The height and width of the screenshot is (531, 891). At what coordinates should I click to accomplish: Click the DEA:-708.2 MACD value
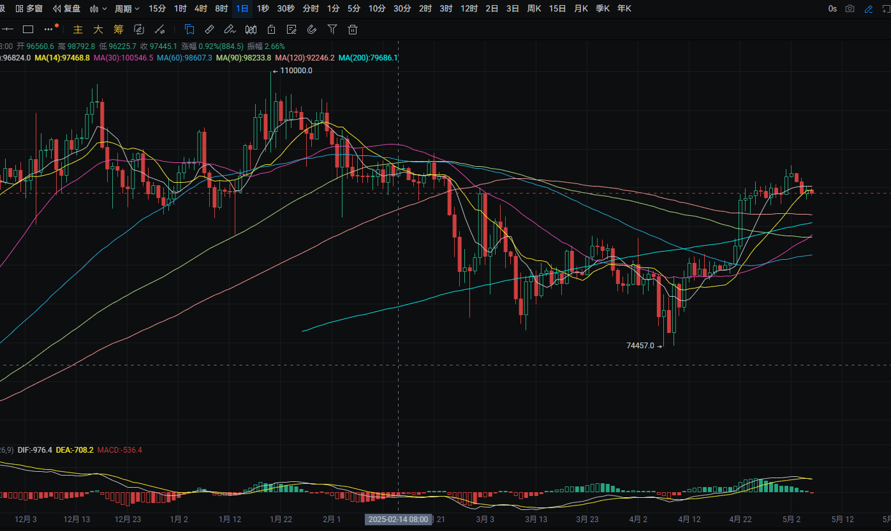[75, 450]
